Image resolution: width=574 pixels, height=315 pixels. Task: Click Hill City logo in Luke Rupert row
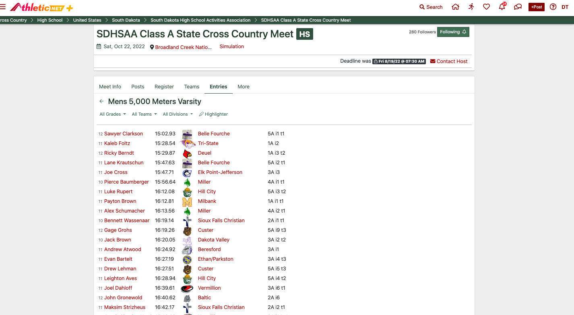point(187,192)
